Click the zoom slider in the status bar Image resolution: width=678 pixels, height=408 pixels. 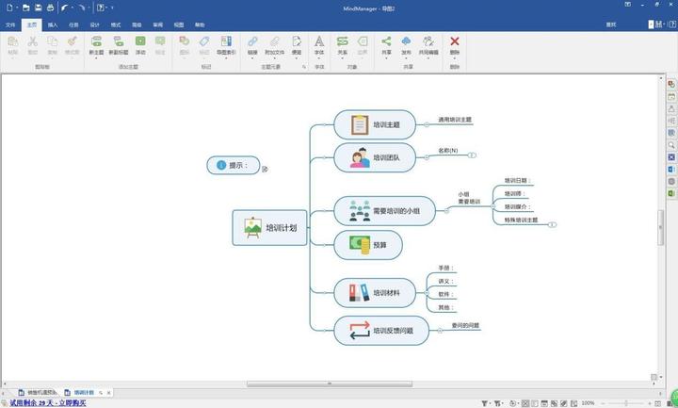[625, 403]
